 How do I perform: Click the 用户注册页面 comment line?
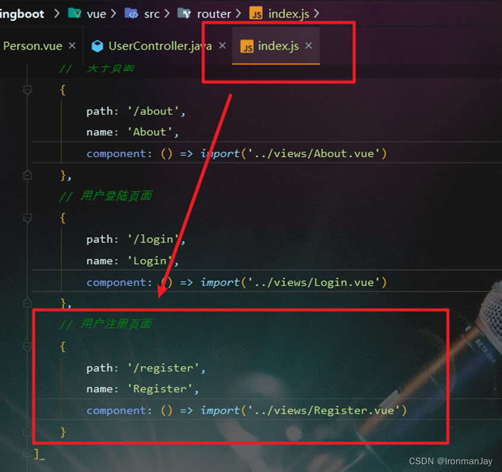(x=106, y=324)
